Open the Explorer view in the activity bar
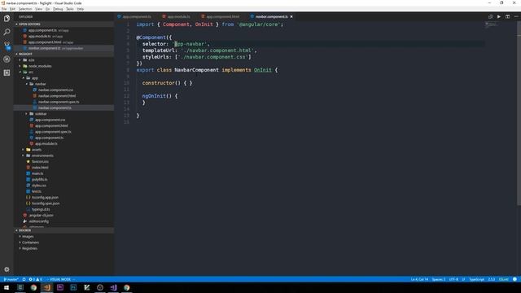The height and width of the screenshot is (293, 521). pos(7,18)
